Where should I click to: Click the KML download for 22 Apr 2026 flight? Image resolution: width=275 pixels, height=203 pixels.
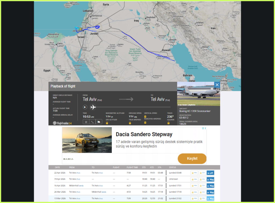click(194, 173)
